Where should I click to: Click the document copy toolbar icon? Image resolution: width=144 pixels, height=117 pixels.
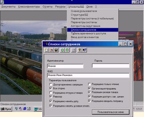pyautogui.click(x=73, y=50)
